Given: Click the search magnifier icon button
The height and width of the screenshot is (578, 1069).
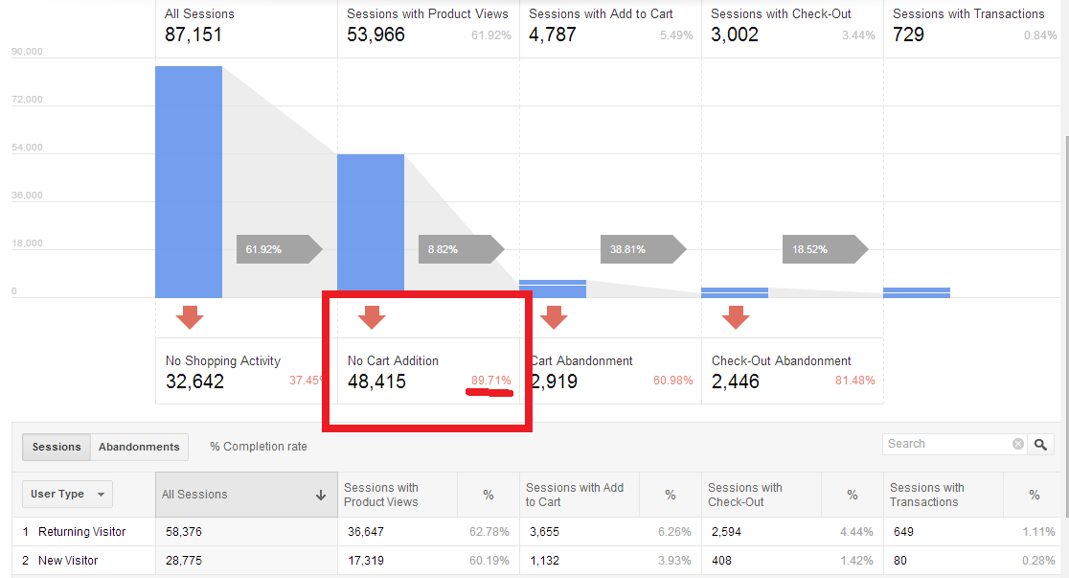Looking at the screenshot, I should [x=1041, y=445].
